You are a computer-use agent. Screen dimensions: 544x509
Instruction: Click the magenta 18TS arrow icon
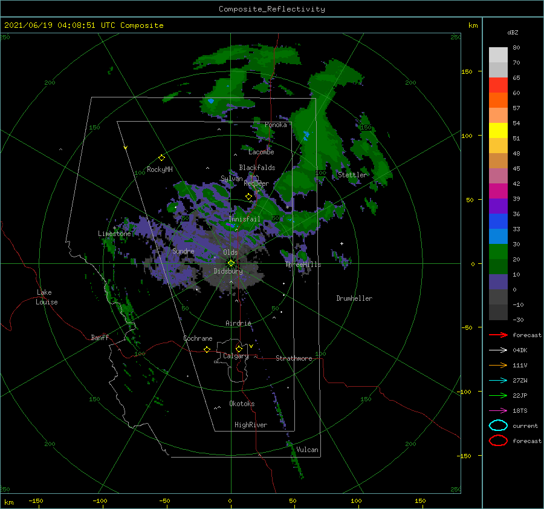coord(498,411)
